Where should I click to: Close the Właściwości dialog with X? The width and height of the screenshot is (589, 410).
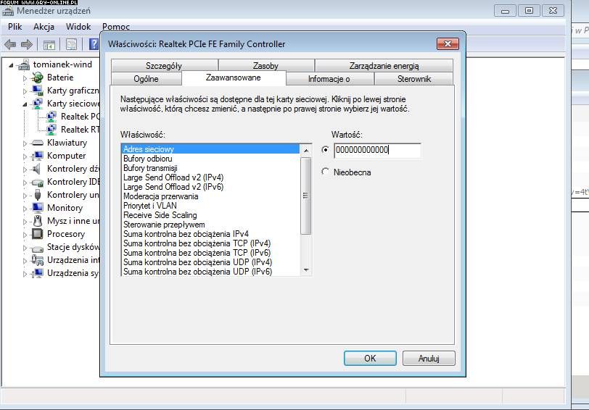tap(448, 44)
